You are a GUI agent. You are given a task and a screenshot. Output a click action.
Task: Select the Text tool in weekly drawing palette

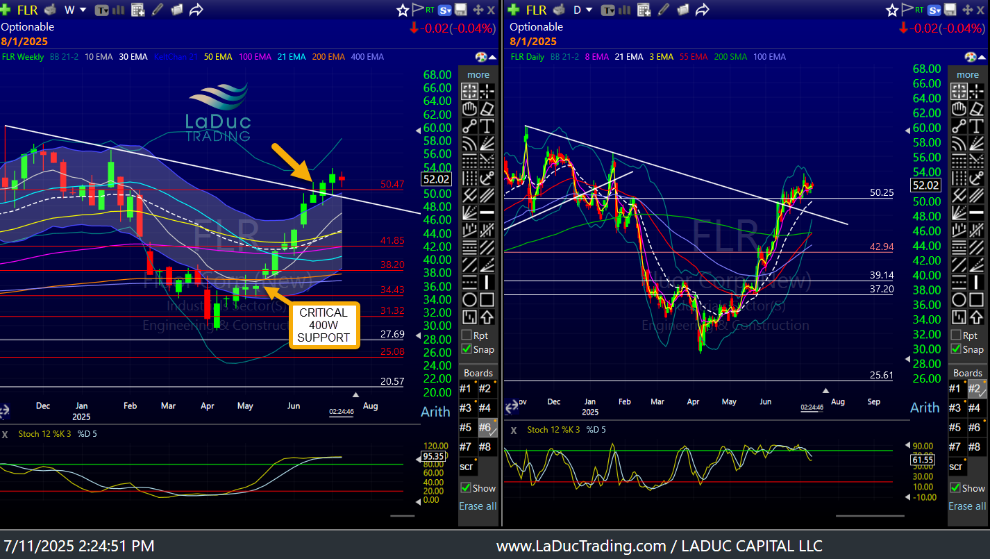click(x=487, y=126)
